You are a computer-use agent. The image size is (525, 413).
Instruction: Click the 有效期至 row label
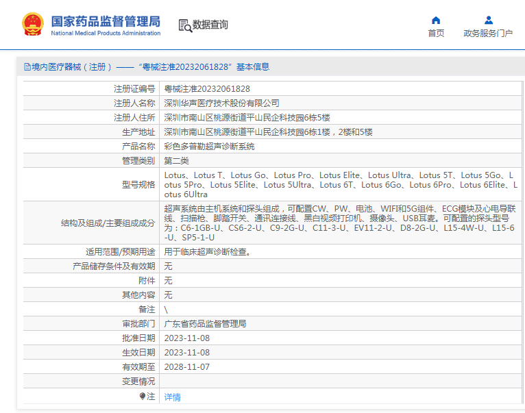[x=138, y=367]
